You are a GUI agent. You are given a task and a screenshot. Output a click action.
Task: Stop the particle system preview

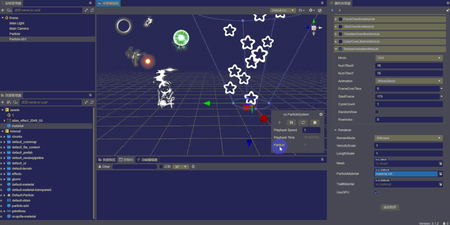(x=314, y=122)
